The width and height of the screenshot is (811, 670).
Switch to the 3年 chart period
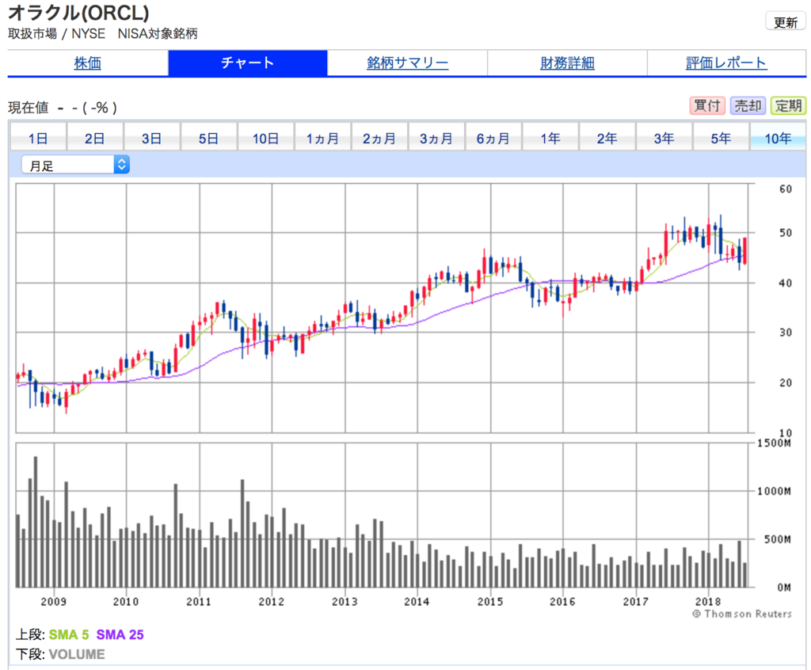[x=664, y=136]
